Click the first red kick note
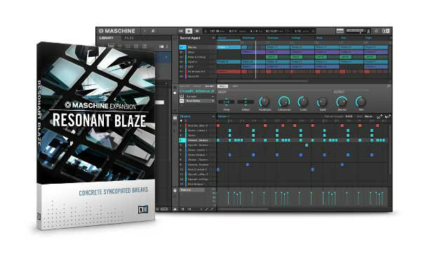This screenshot has height=263, width=421. point(218,126)
